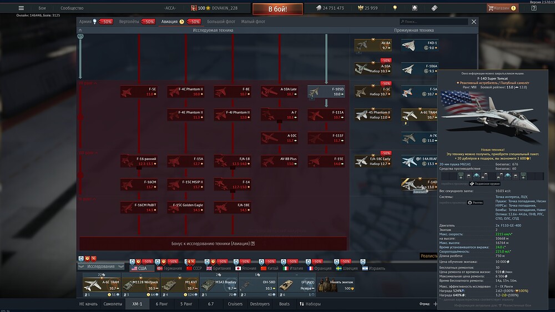Select the F-4J Phantom II aircraft

(x=232, y=115)
